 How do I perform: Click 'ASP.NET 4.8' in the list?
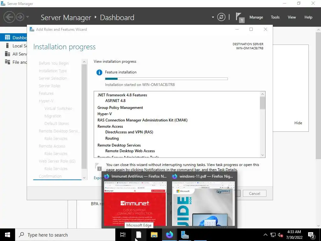click(115, 101)
